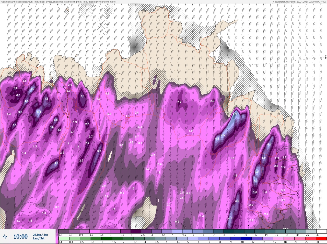
Task: Click the 4.4 precipitation value on the map
Action: click(269, 145)
